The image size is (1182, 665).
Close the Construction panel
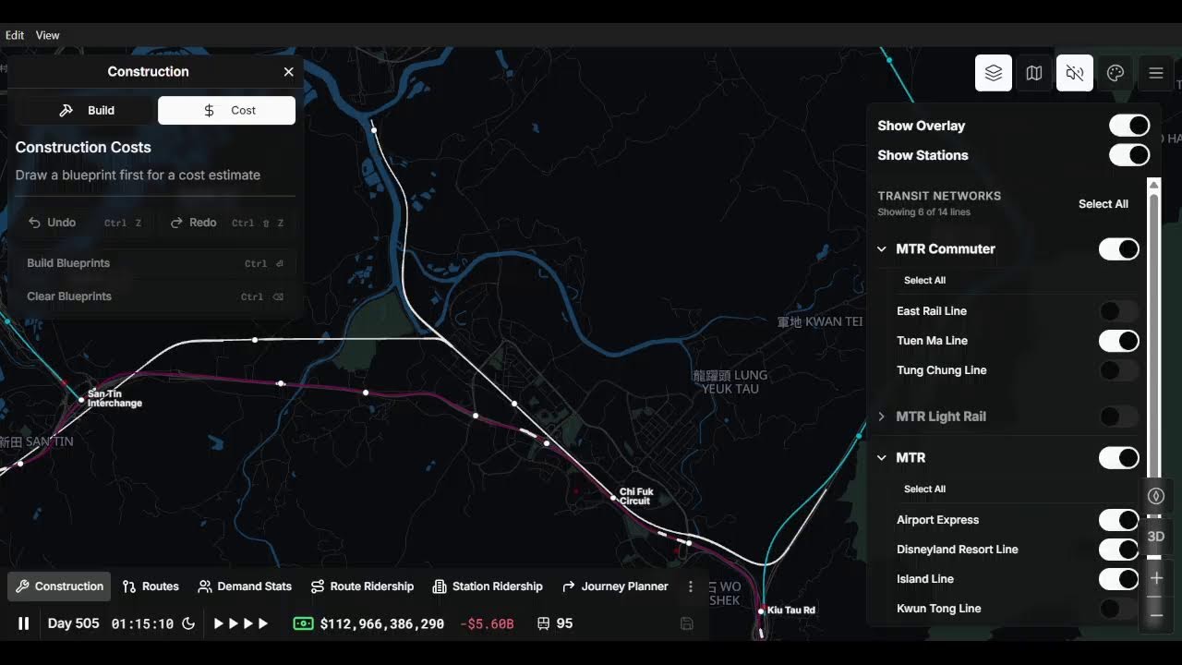click(288, 71)
